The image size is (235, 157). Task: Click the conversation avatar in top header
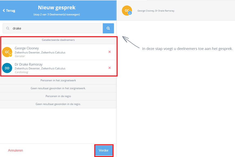[x=127, y=11]
